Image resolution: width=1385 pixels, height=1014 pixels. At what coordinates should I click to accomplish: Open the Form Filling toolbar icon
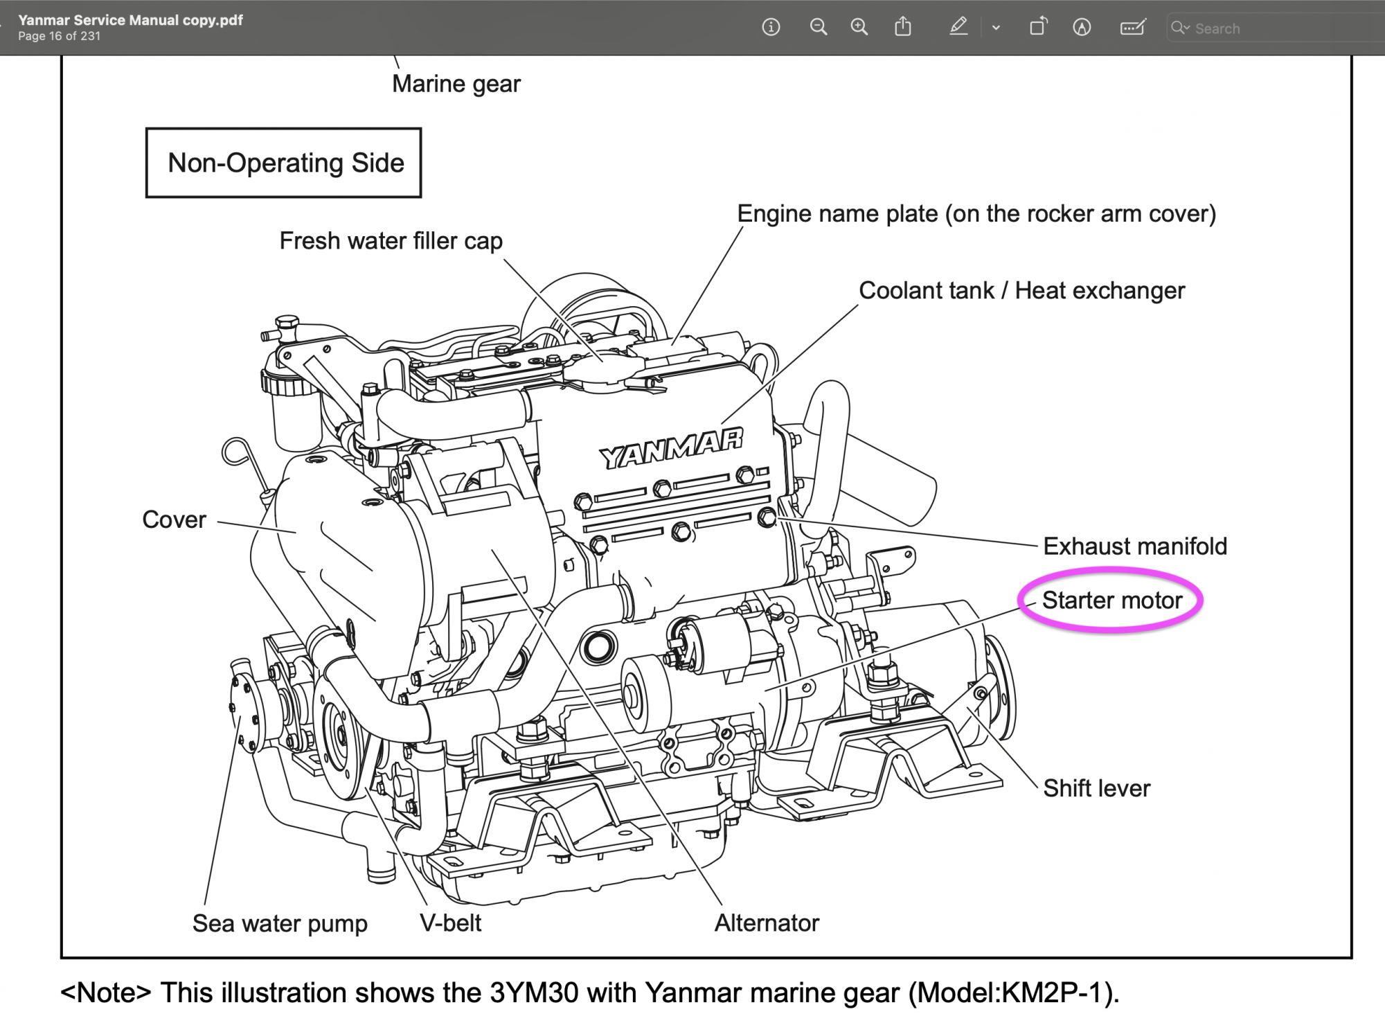pos(1133,28)
